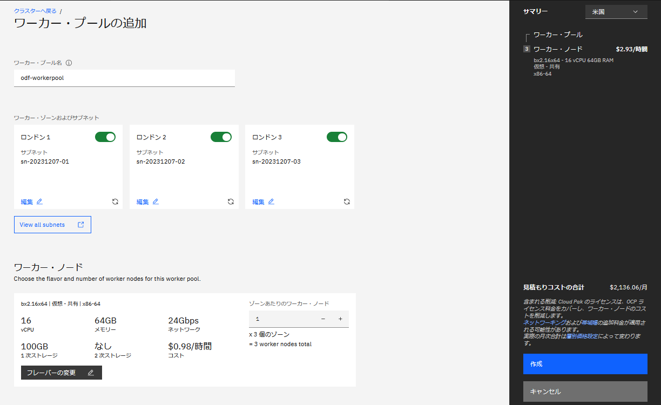Decrease worker nodes with minus icon
This screenshot has height=405, width=661.
click(x=323, y=319)
